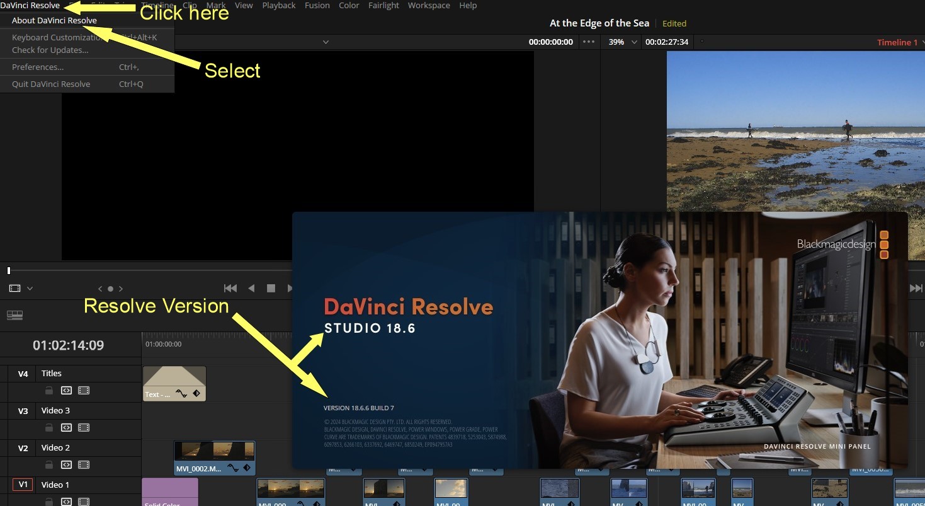Toggle auto select on Titles V4 track
This screenshot has height=506, width=925.
point(66,391)
